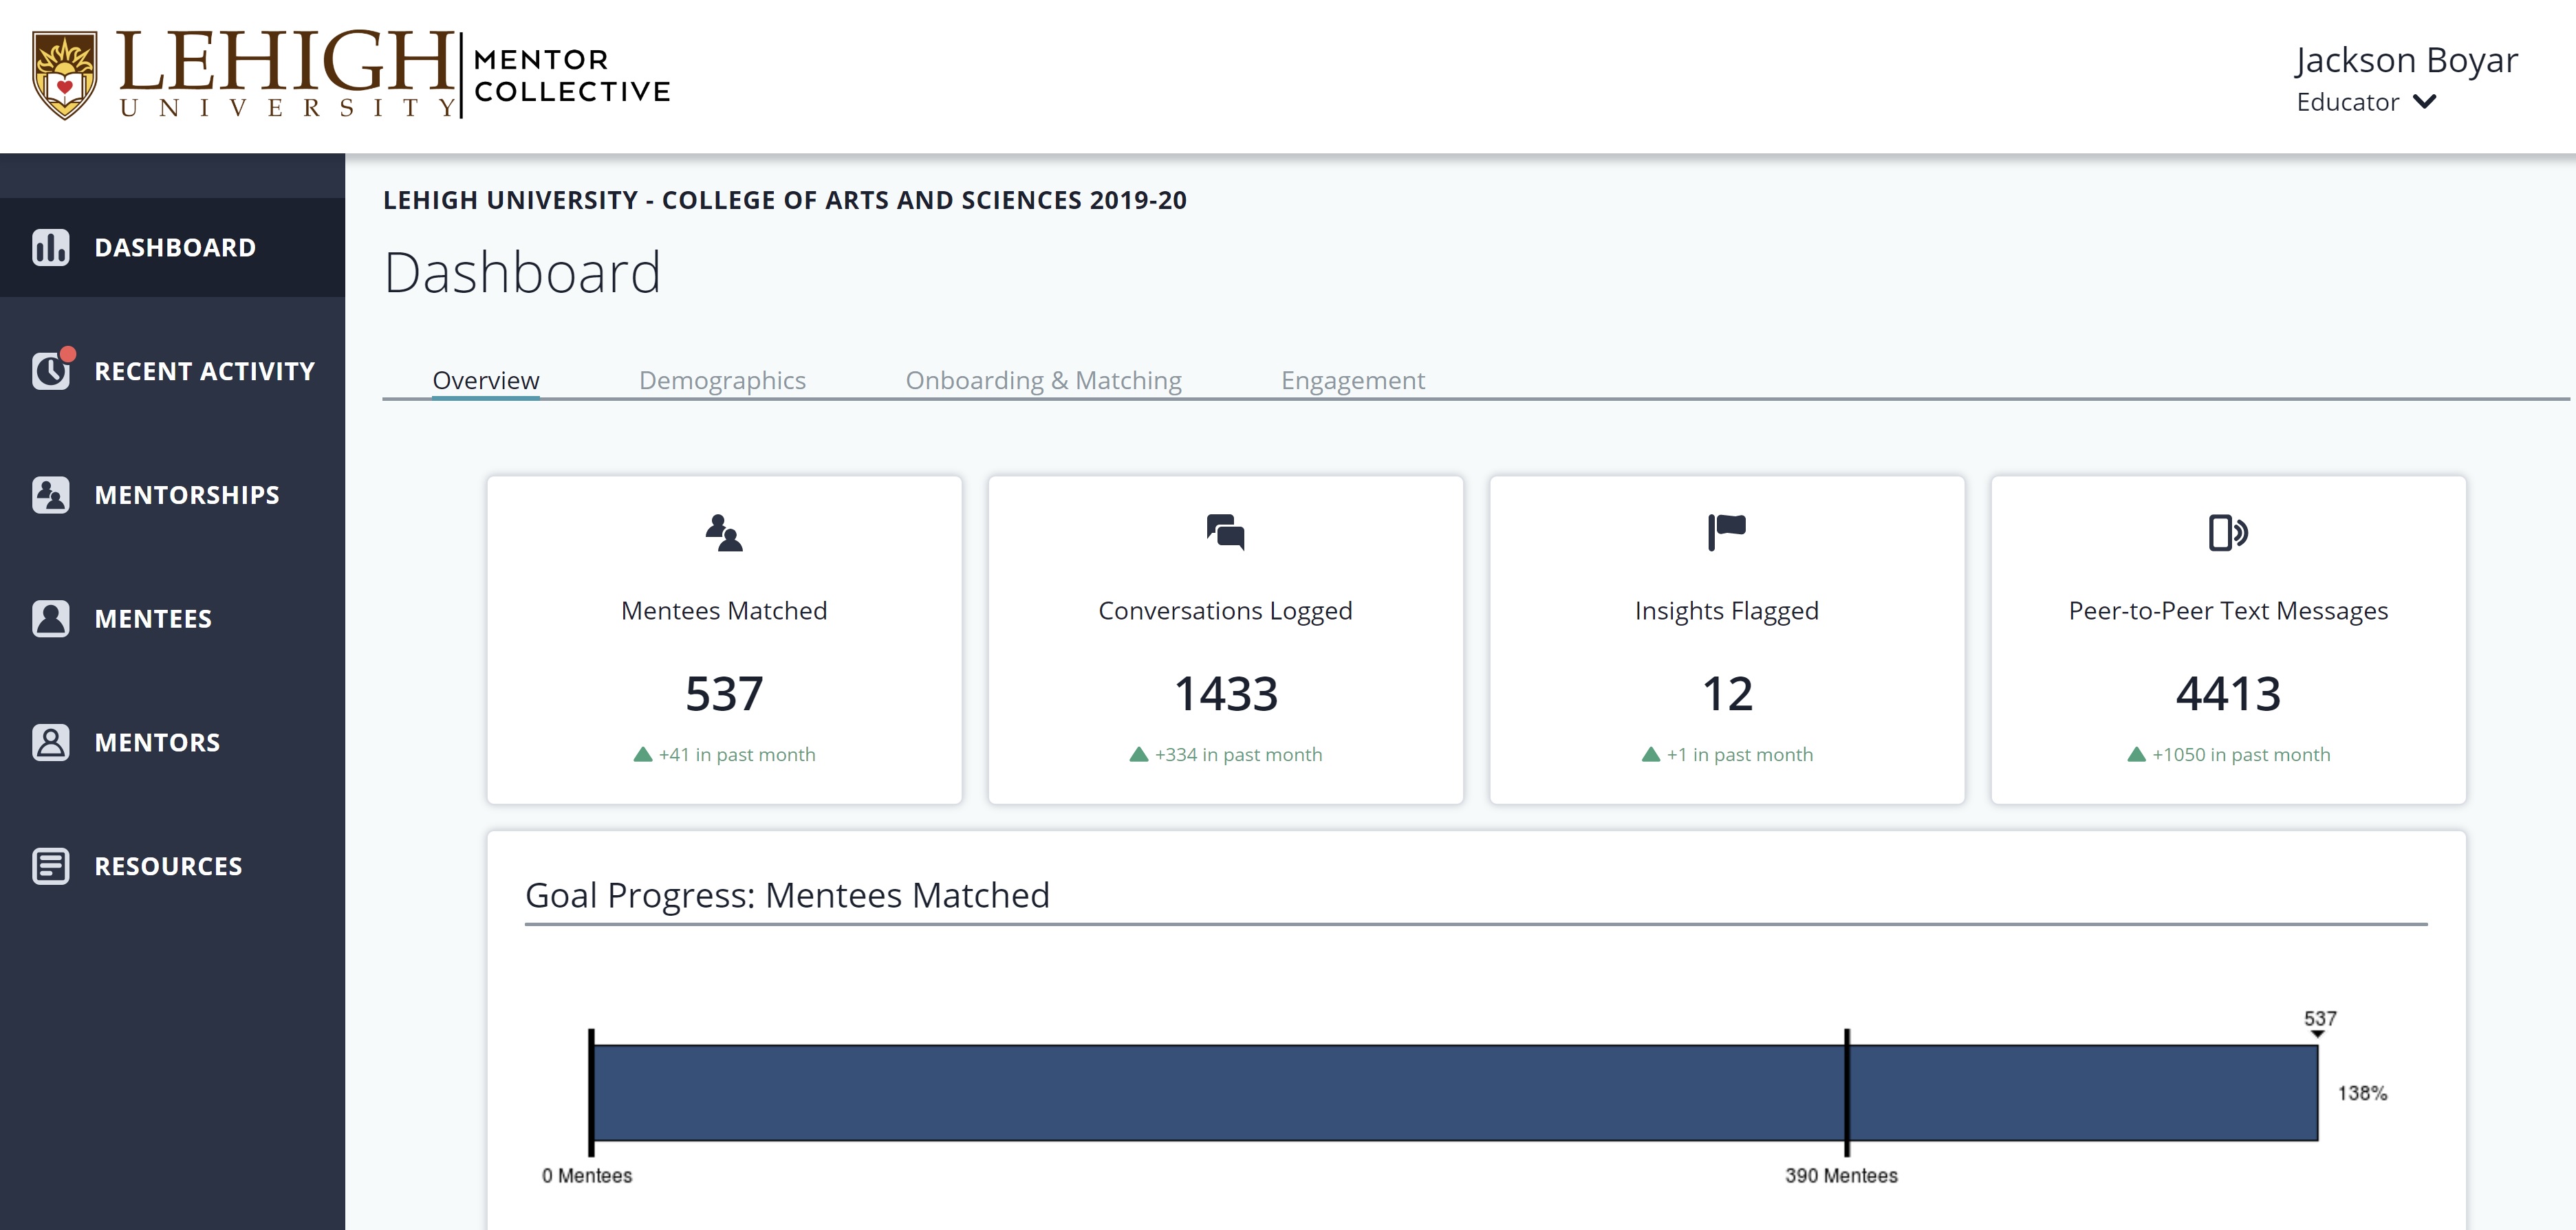Click the Dashboard bar-chart icon in the sidebar
This screenshot has width=2576, height=1230.
pyautogui.click(x=50, y=247)
